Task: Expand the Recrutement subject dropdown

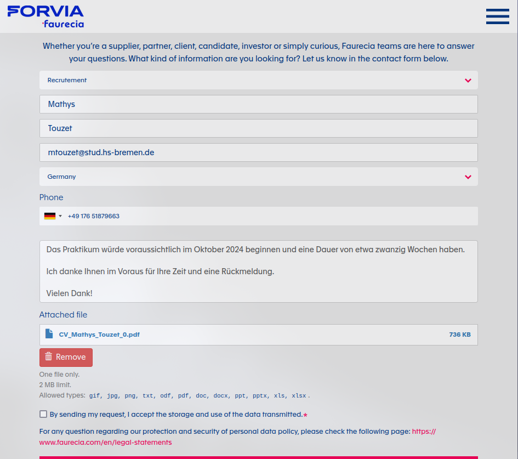Action: pyautogui.click(x=258, y=80)
